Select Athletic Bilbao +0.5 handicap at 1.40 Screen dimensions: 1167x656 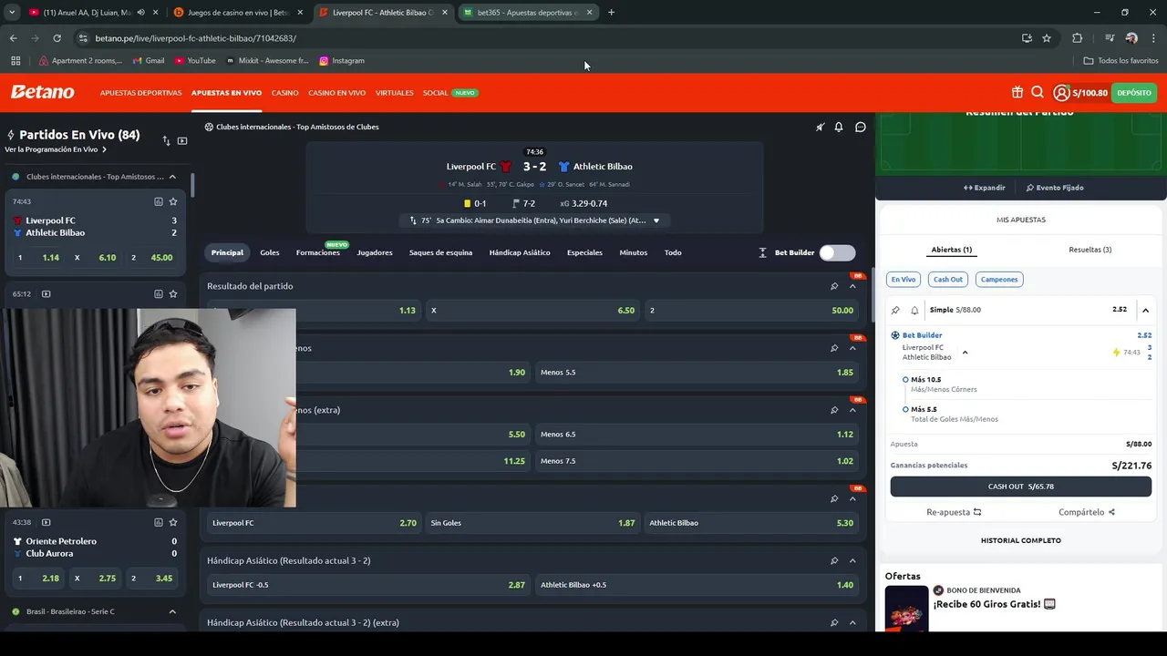coord(697,585)
